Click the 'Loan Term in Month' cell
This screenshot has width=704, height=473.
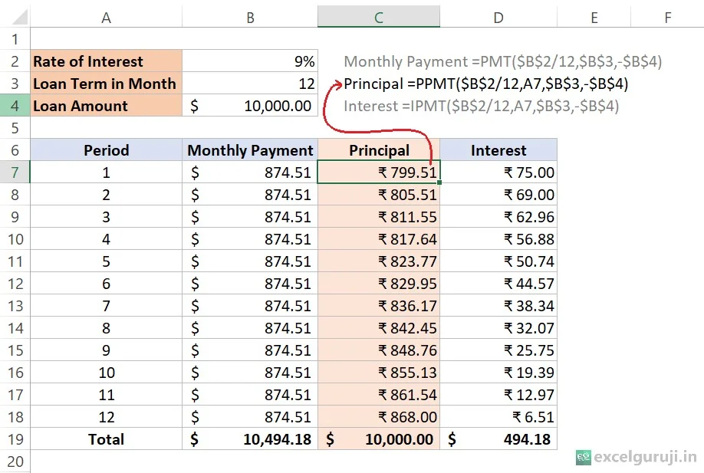coord(106,84)
